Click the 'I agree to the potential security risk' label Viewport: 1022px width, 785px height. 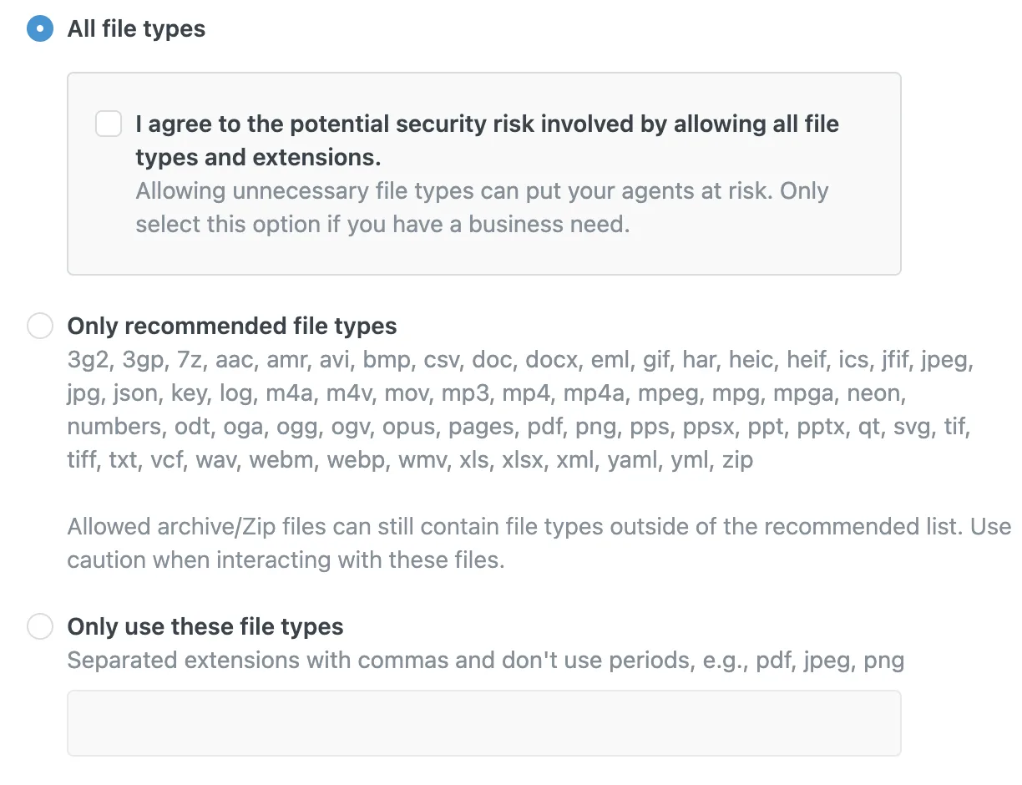tap(487, 124)
